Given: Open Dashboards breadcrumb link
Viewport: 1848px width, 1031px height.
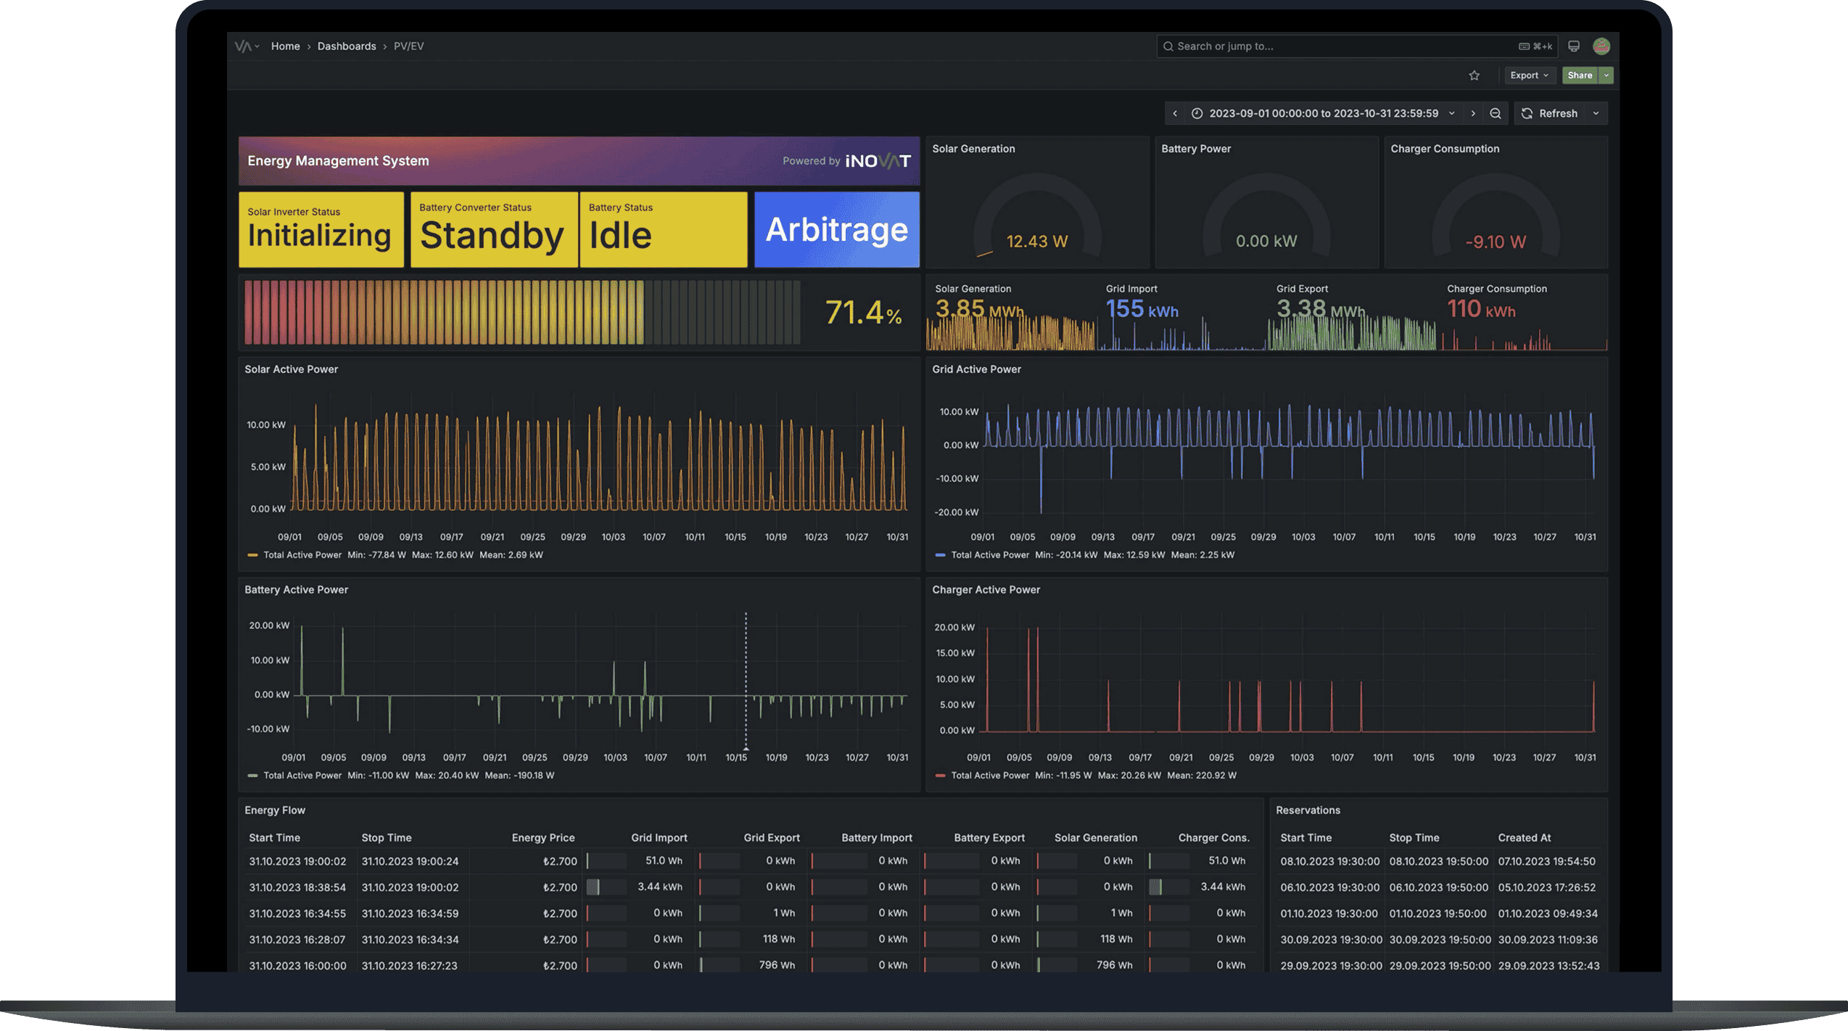Looking at the screenshot, I should tap(346, 46).
